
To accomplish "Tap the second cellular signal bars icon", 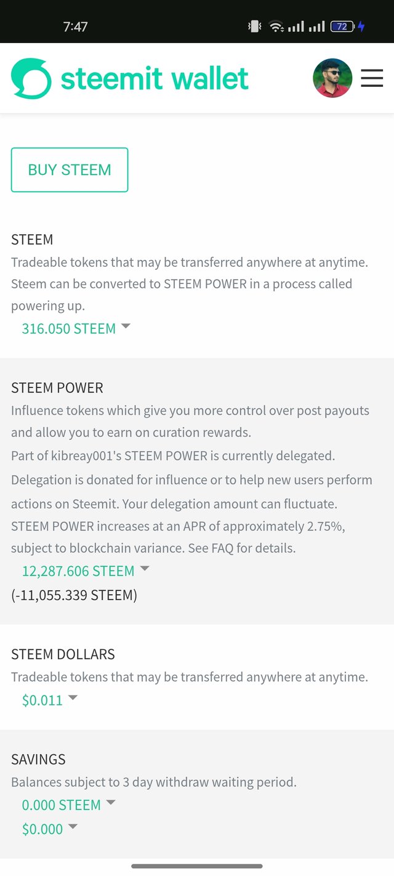I will point(316,26).
